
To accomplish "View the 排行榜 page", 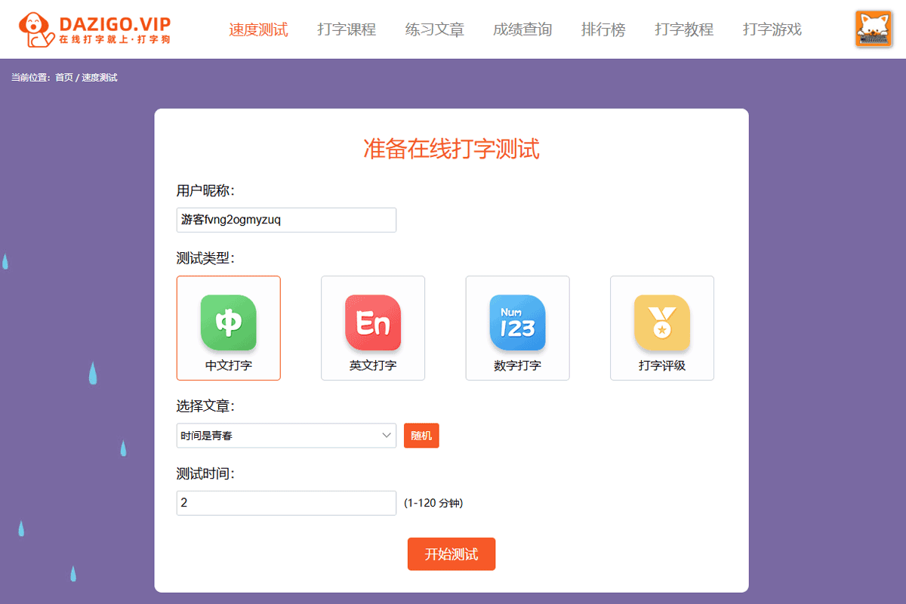I will [x=603, y=29].
